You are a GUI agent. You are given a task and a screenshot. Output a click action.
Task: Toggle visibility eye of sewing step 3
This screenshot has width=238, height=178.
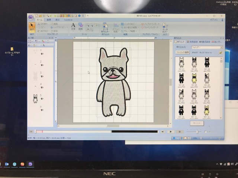click(x=42, y=76)
